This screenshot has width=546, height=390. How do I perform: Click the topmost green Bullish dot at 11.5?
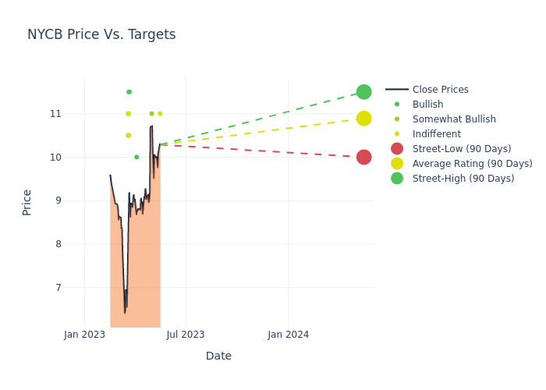(x=129, y=92)
